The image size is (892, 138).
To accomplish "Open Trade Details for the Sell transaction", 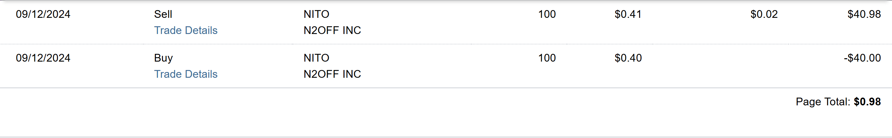I will pos(186,30).
